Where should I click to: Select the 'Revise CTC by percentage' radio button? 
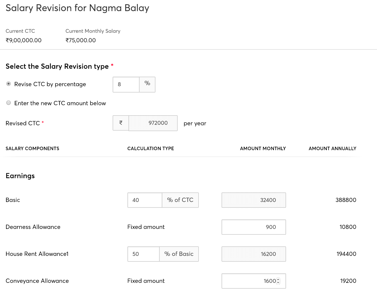[8, 83]
